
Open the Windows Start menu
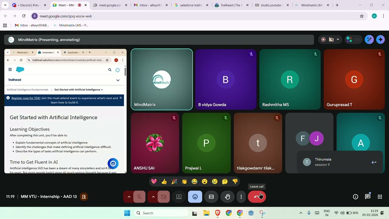click(127, 213)
